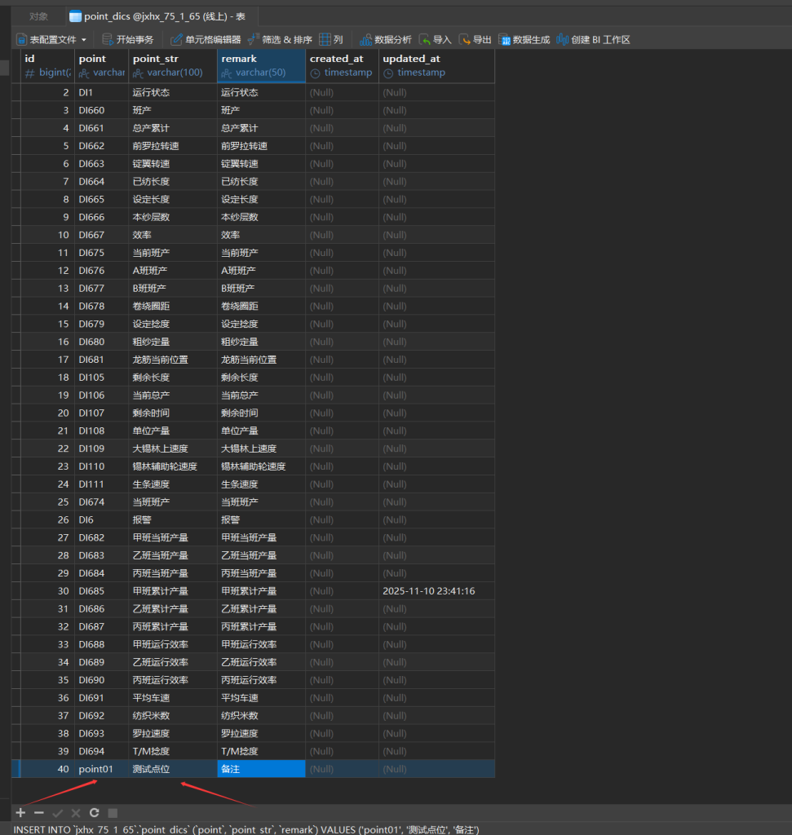
Task: Click the 列 columns toolbar button
Action: coord(331,39)
